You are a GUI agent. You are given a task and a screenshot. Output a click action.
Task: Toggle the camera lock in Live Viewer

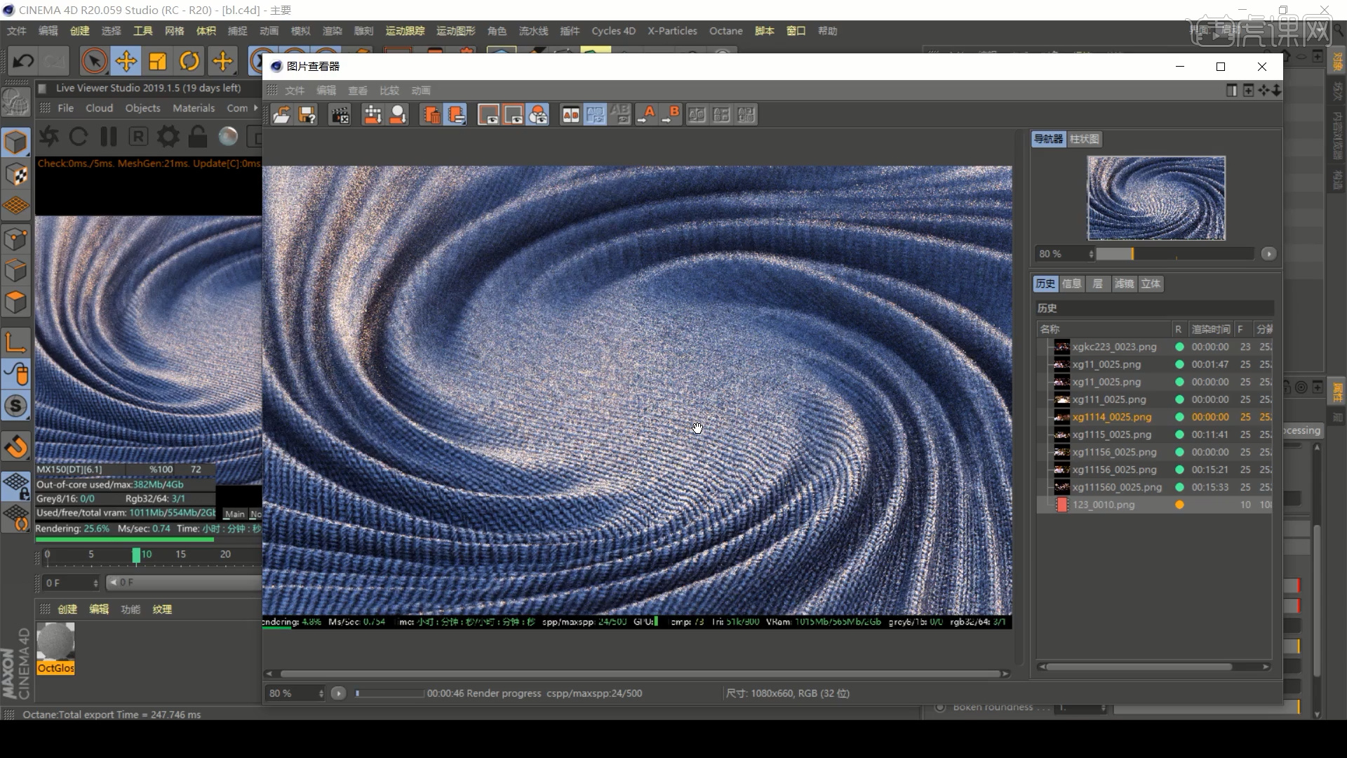point(197,137)
